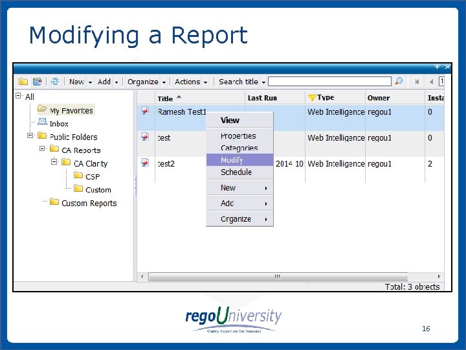Click the test report title
Screen dimensions: 466x350
164,138
